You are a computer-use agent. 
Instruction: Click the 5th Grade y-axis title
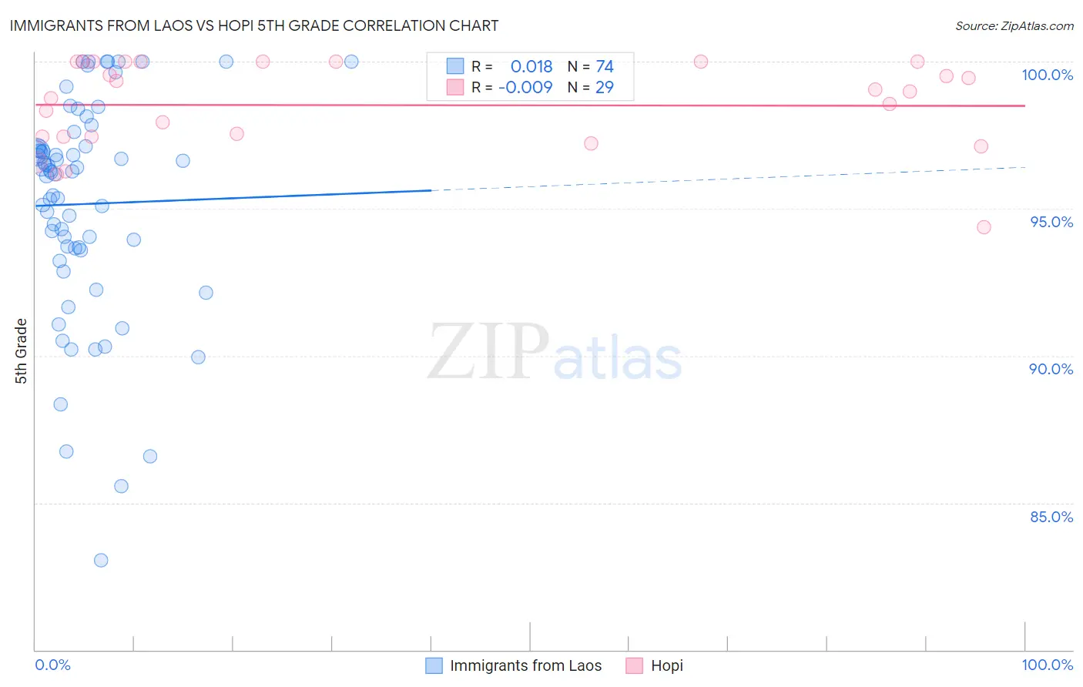coord(21,351)
